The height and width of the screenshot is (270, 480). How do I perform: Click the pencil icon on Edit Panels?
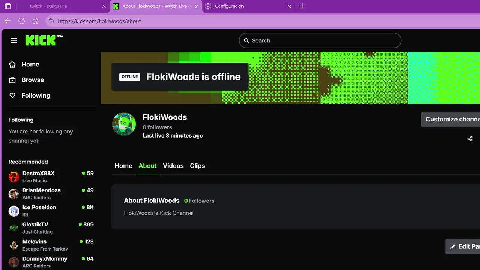[x=453, y=246]
